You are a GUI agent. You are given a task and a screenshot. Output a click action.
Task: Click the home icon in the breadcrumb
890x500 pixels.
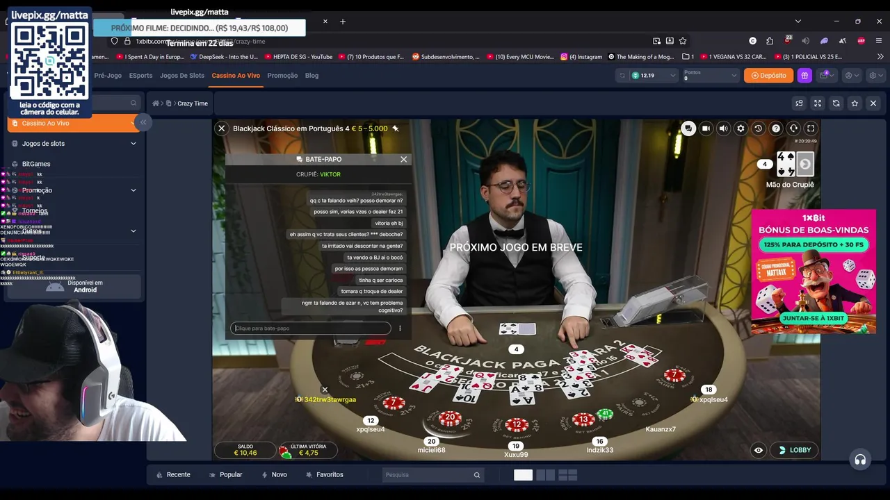(156, 103)
